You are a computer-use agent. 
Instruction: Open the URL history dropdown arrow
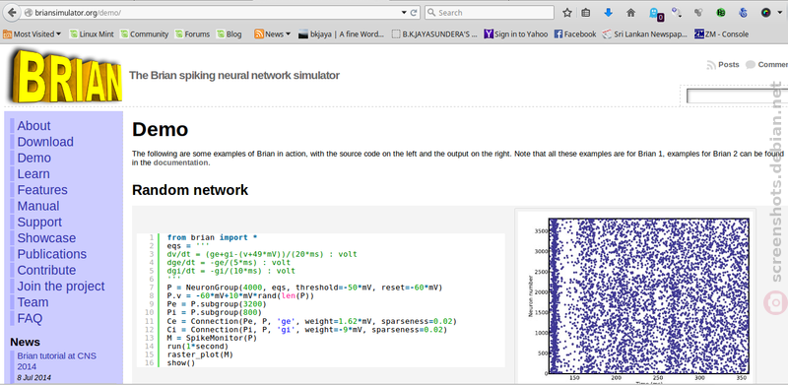[x=404, y=13]
